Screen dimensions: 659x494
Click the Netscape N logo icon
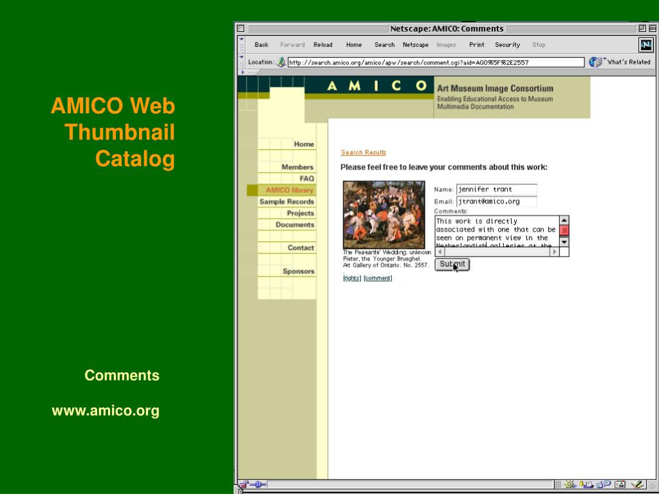(645, 44)
